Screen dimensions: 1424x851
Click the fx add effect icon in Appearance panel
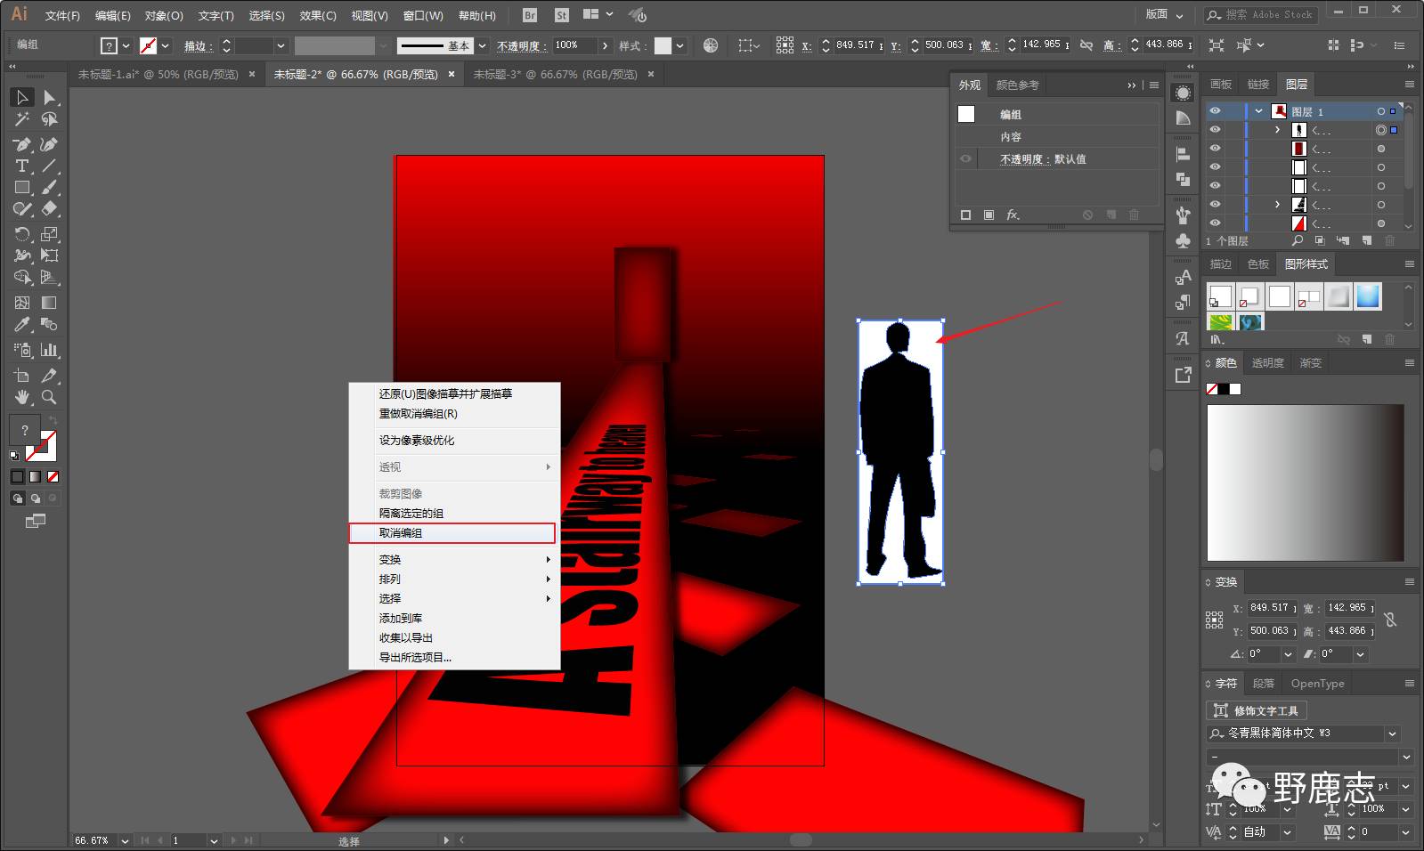[x=1013, y=215]
